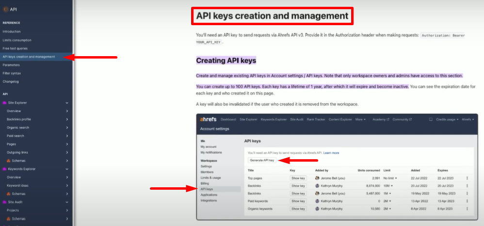Open the Site Audit label in sidebar
This screenshot has height=226, width=484.
pyautogui.click(x=15, y=202)
